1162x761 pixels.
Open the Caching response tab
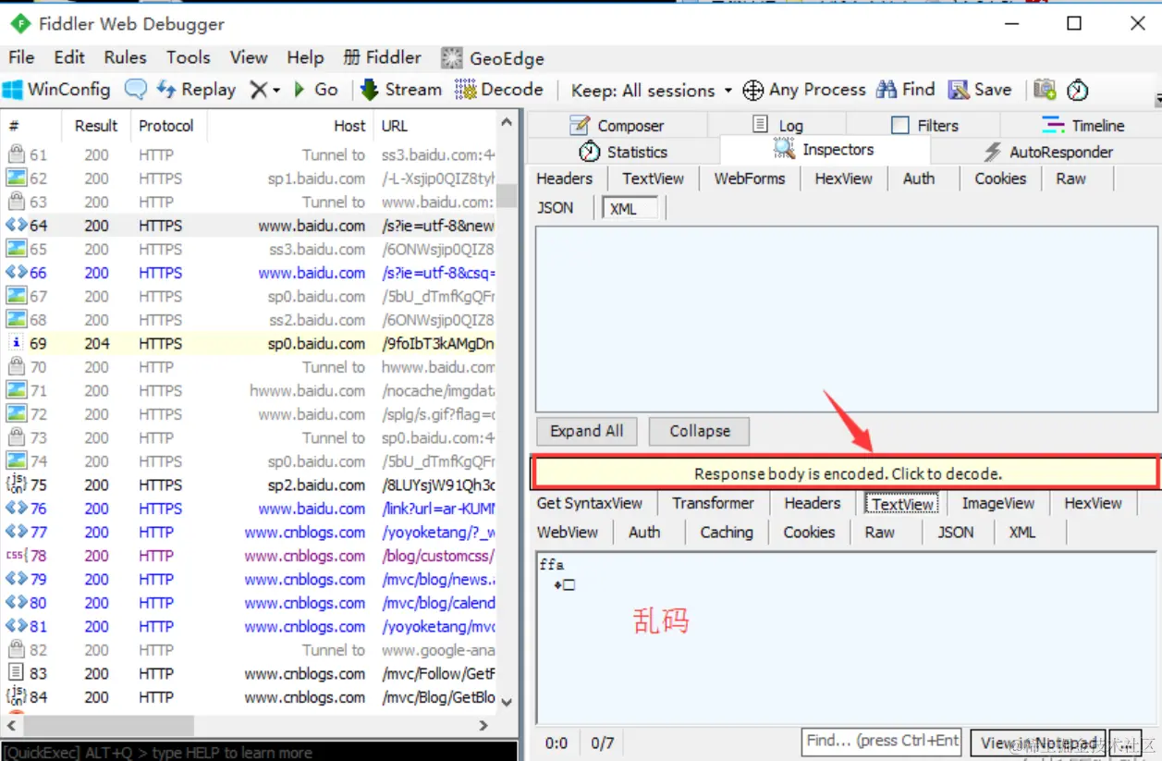click(x=727, y=532)
